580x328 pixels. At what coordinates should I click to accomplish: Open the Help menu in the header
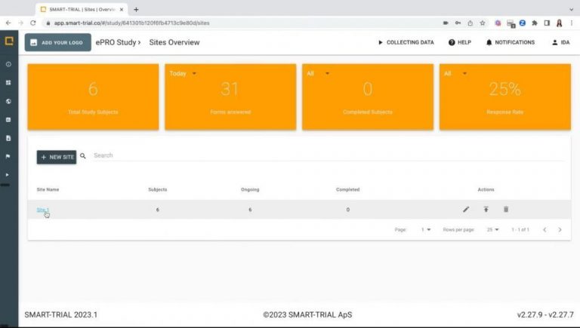(459, 42)
